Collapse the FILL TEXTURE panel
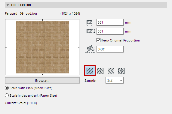The image size is (172, 114). click(x=8, y=5)
